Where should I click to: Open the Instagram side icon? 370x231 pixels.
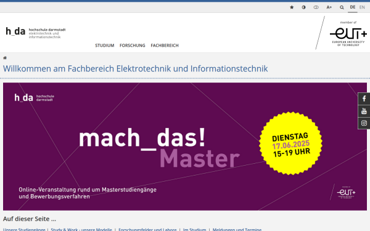tap(364, 123)
